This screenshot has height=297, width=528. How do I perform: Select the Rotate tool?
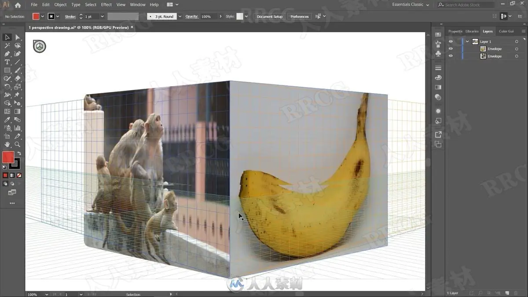7,87
